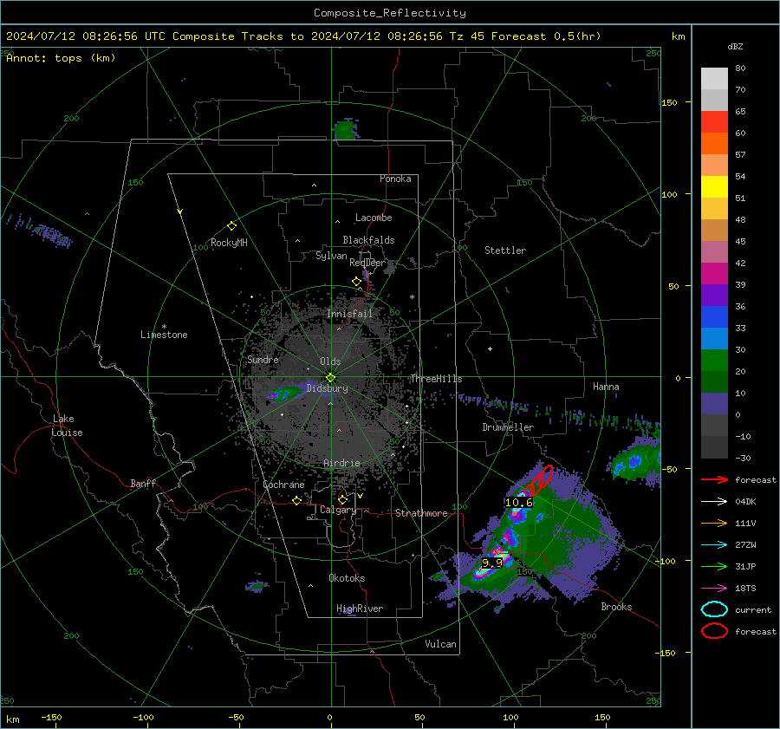This screenshot has width=780, height=729.
Task: Click the Strathmore city label
Action: click(421, 513)
